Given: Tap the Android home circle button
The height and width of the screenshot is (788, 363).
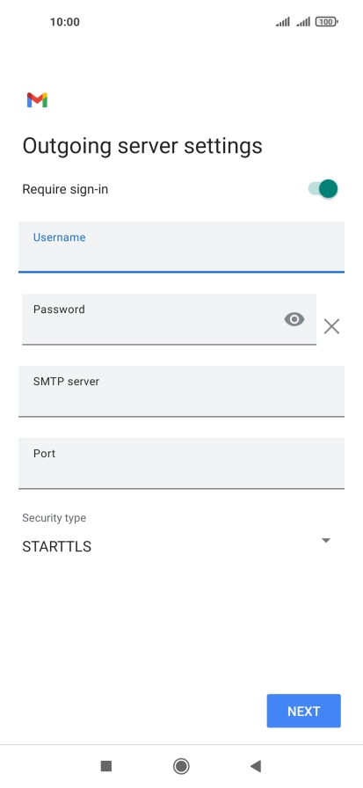Looking at the screenshot, I should (181, 766).
